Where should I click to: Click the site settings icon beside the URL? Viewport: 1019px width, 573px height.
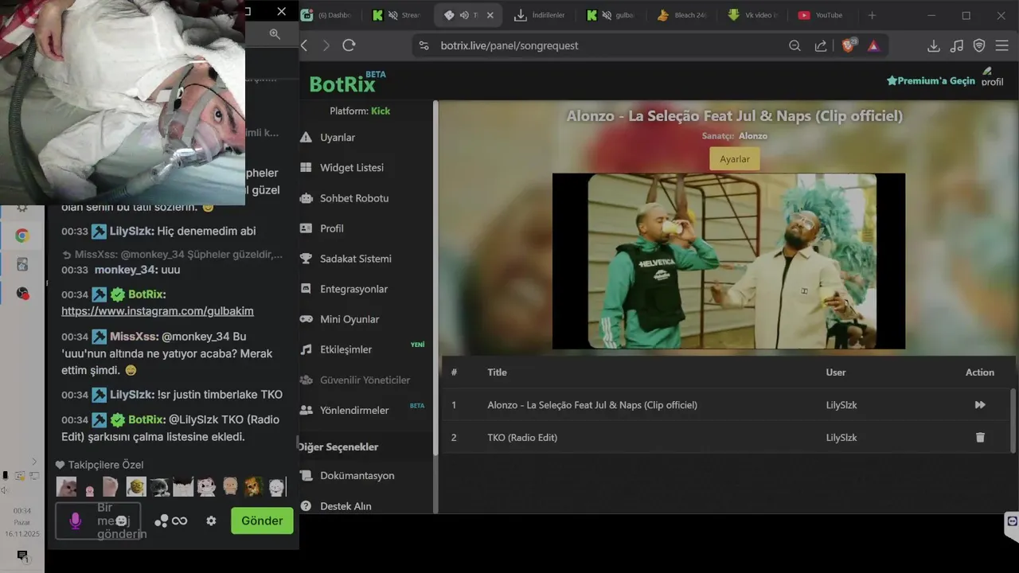424,45
